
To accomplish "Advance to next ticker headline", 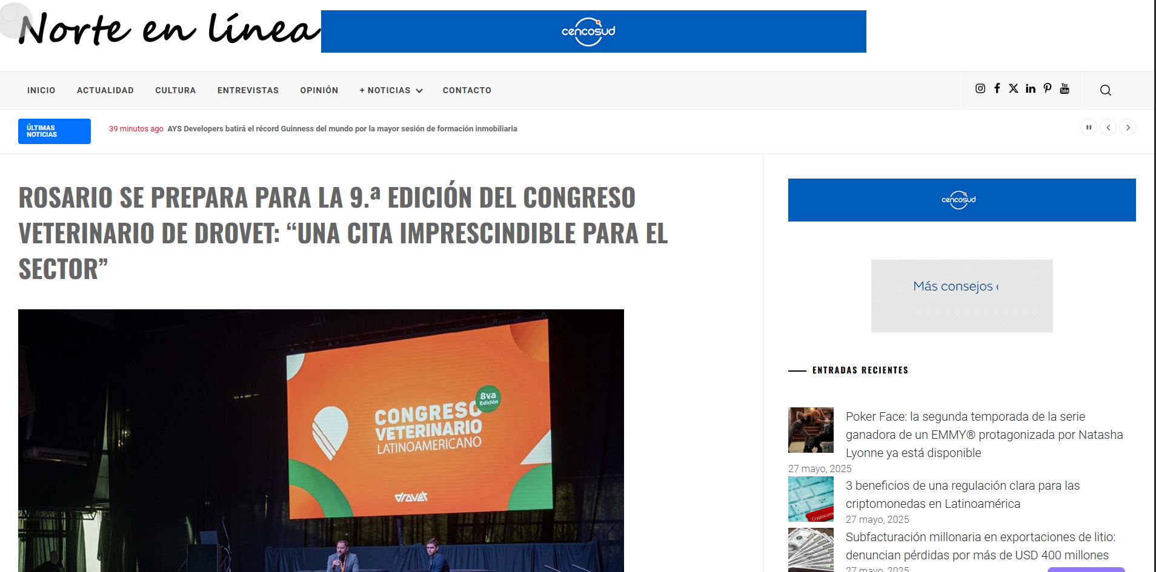I will tap(1127, 127).
